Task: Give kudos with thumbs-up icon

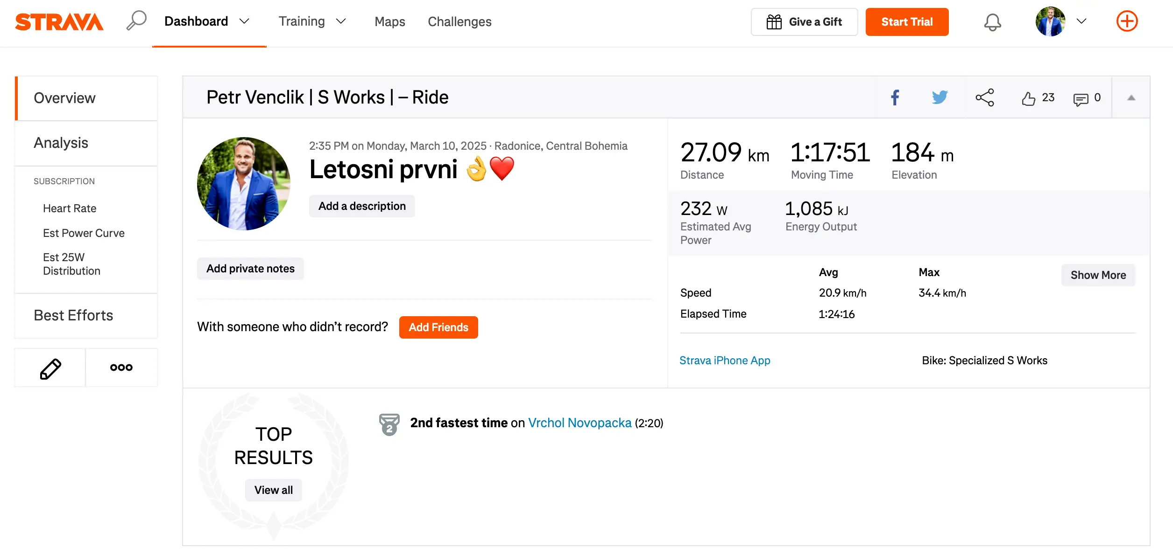Action: pos(1028,98)
